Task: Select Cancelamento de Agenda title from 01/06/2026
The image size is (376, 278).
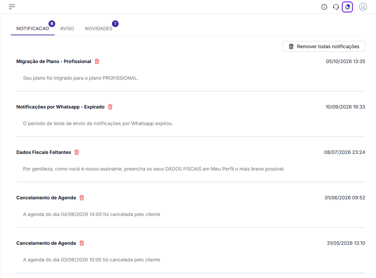Action: 46,198
